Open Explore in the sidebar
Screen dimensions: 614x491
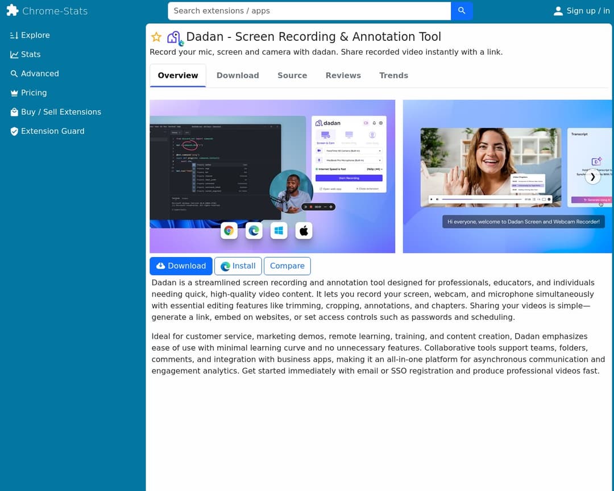30,35
